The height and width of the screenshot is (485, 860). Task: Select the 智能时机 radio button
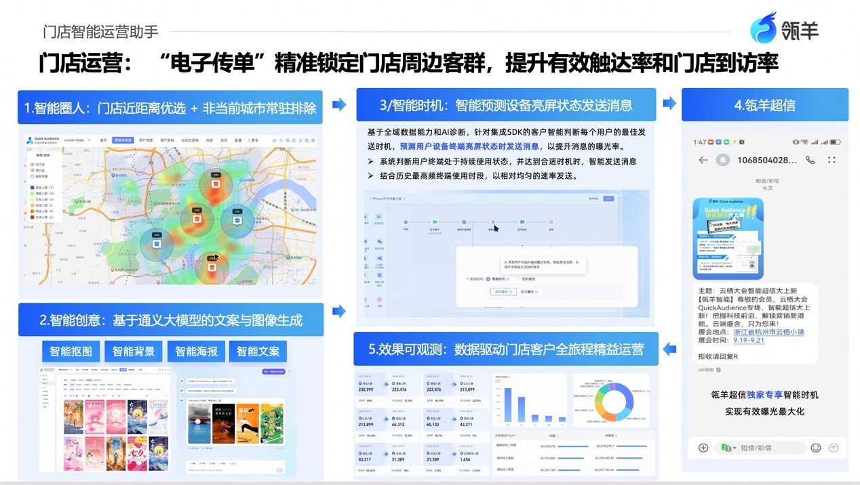488,279
